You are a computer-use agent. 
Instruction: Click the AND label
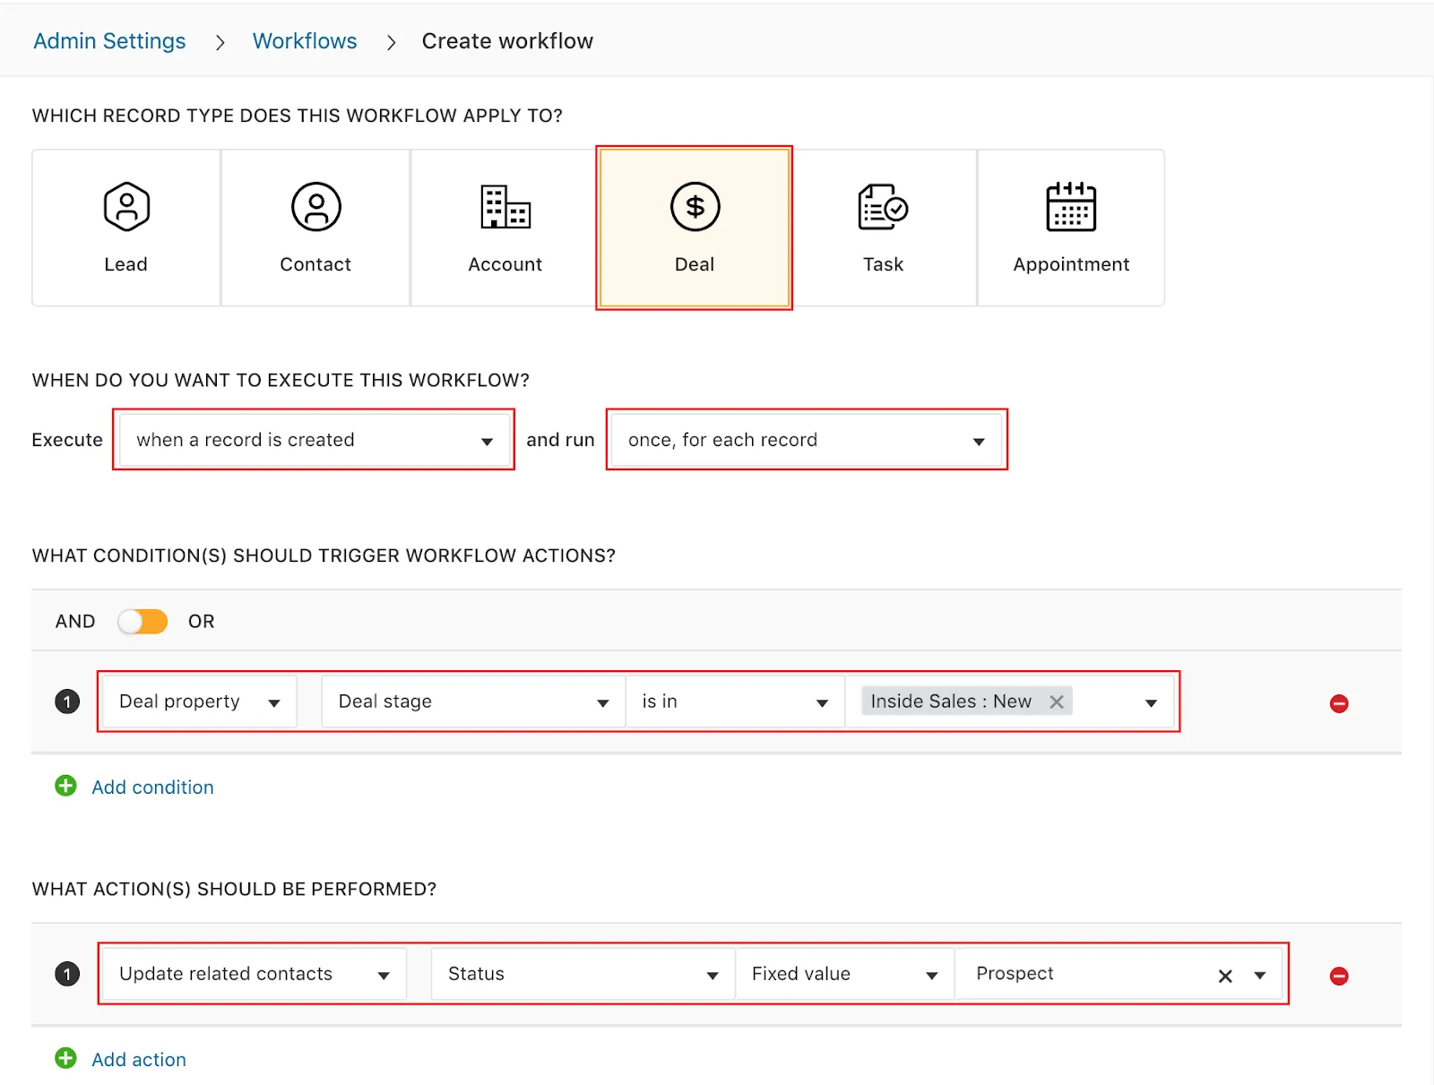(x=75, y=621)
